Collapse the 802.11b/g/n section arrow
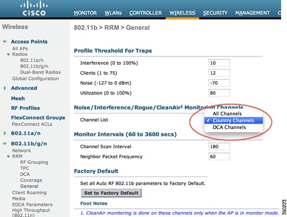The image size is (287, 217). pos(5,143)
